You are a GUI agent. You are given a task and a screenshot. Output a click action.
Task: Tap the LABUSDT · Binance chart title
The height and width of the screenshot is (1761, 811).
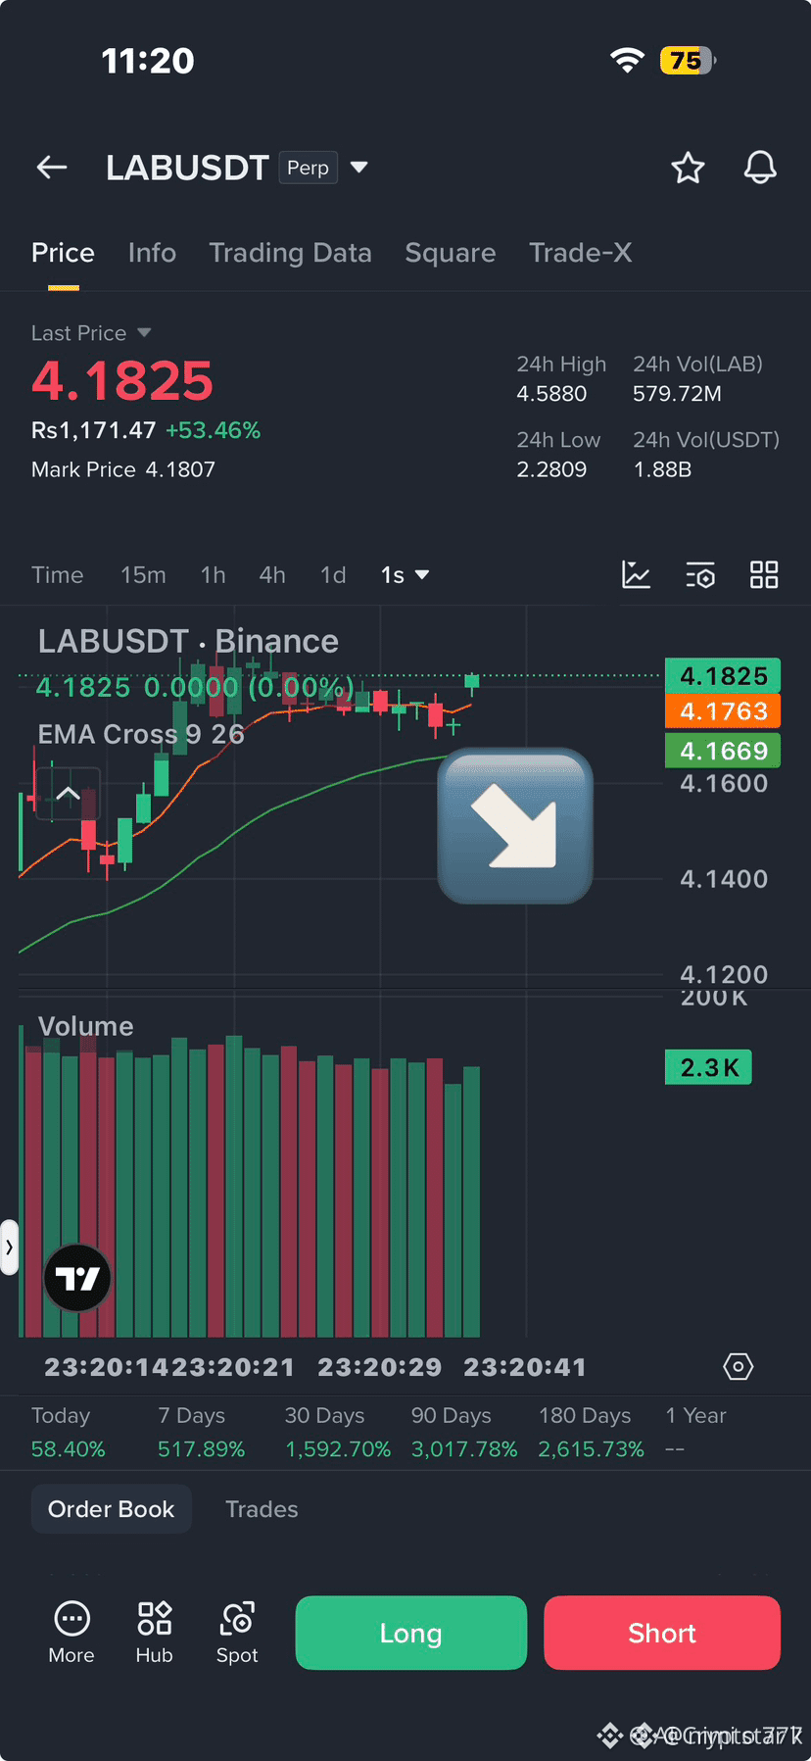pos(188,641)
